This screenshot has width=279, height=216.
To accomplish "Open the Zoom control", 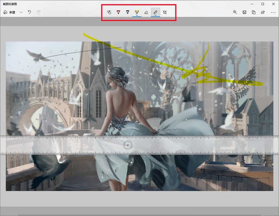I will click(x=235, y=12).
